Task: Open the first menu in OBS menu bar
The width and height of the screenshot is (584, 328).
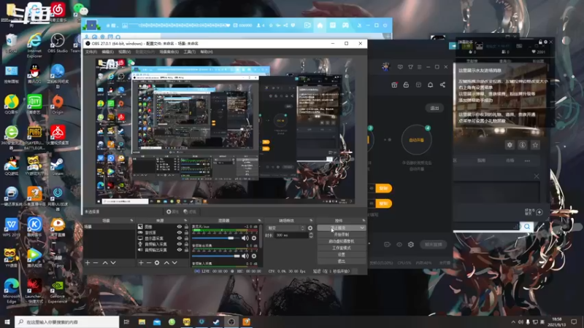Action: pos(91,52)
